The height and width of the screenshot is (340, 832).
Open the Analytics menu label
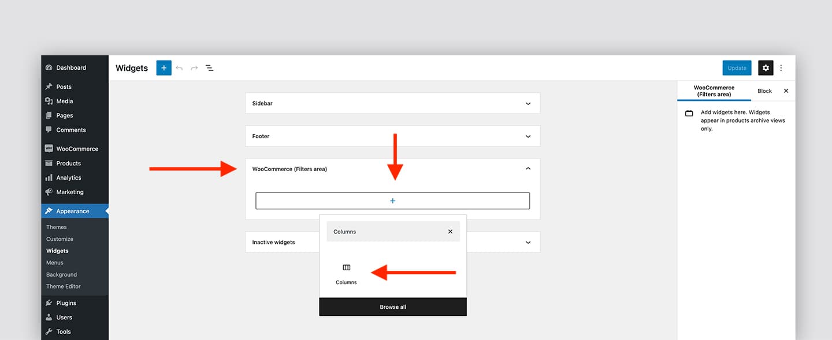click(69, 177)
